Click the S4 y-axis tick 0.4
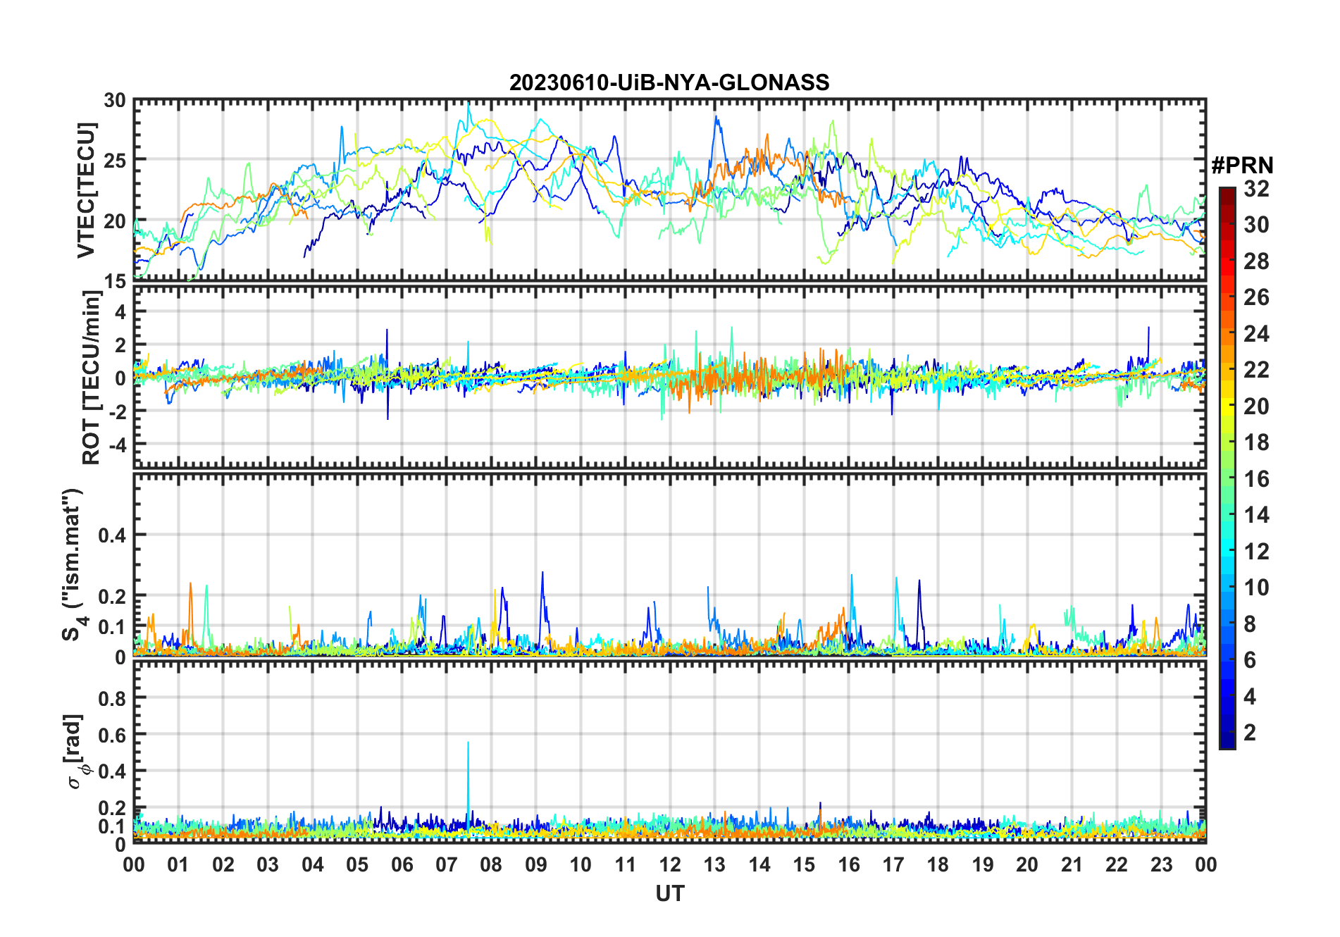1340x937 pixels. pos(113,535)
